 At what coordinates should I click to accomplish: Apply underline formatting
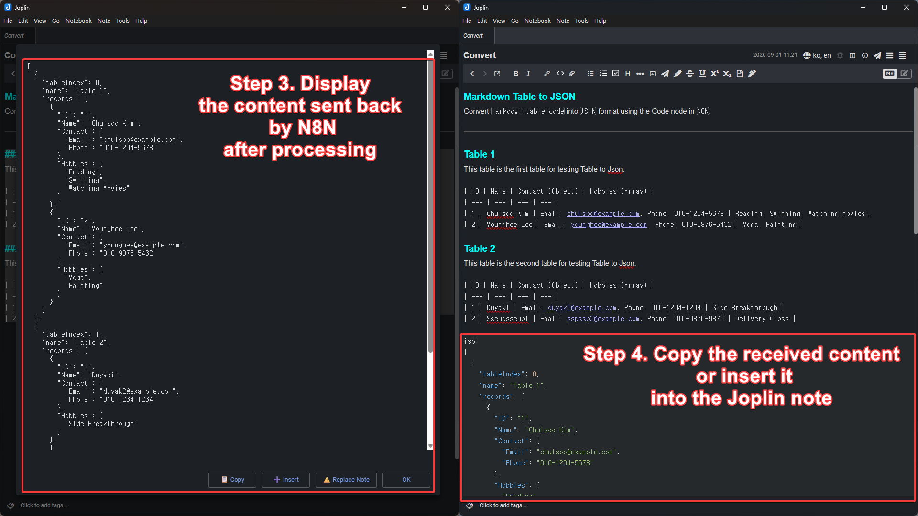pos(702,74)
